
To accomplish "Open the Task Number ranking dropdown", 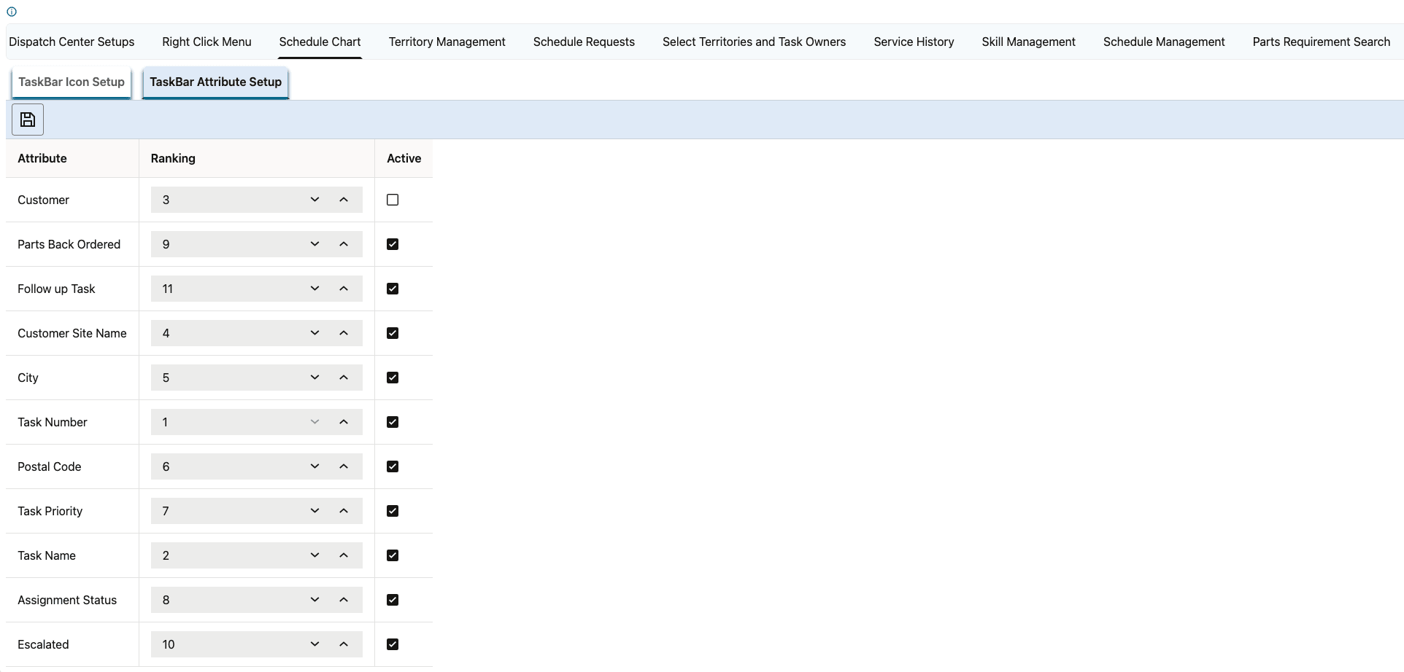I will [315, 421].
